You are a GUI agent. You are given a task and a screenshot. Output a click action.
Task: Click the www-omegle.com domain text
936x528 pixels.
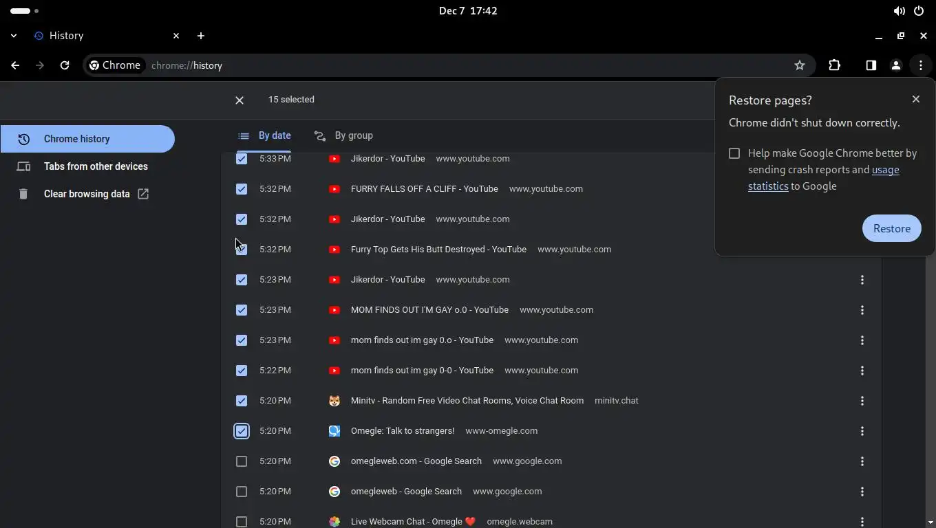pyautogui.click(x=502, y=431)
